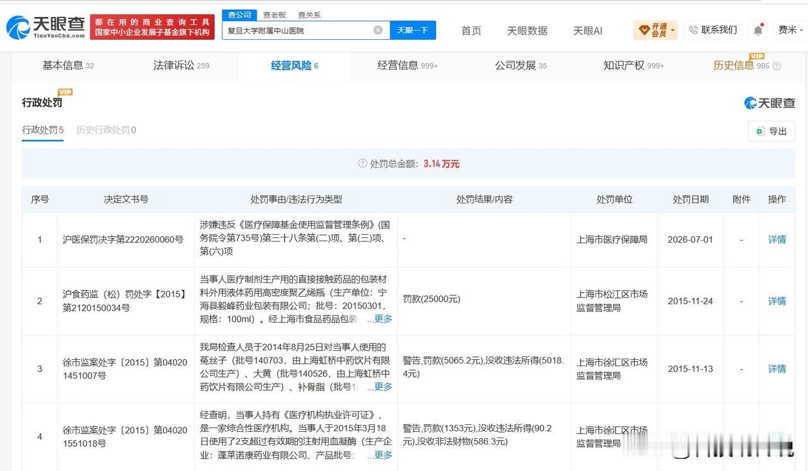Screen dimensions: 808x471
Task: Open 详情 for the 2015-11-13 penalty
Action: click(x=777, y=369)
